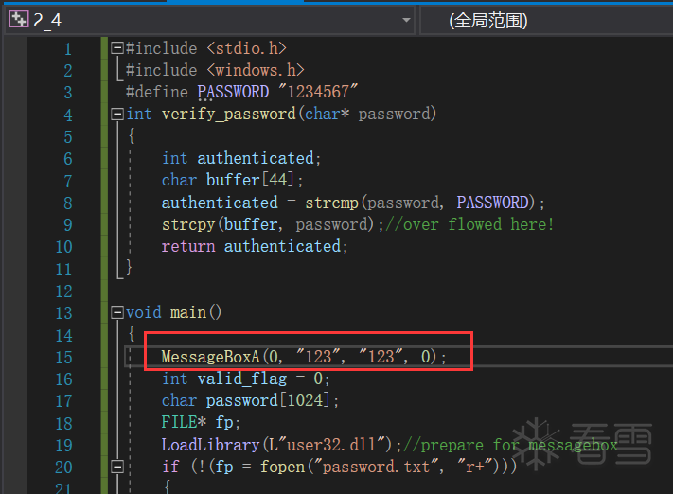
Task: Click the "1234567" string literal
Action: coord(318,92)
